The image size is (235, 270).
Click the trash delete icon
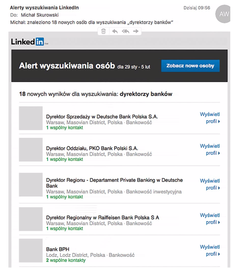103,31
